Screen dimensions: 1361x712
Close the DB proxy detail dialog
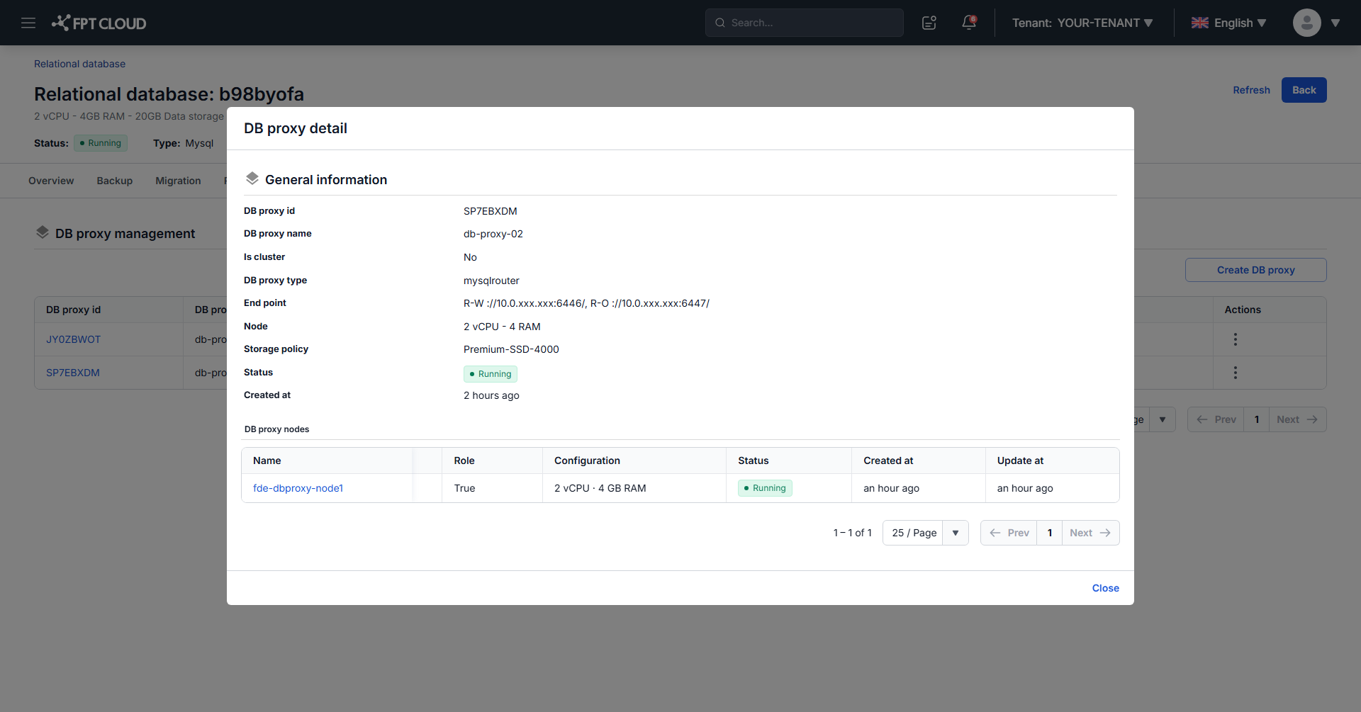[x=1105, y=588]
